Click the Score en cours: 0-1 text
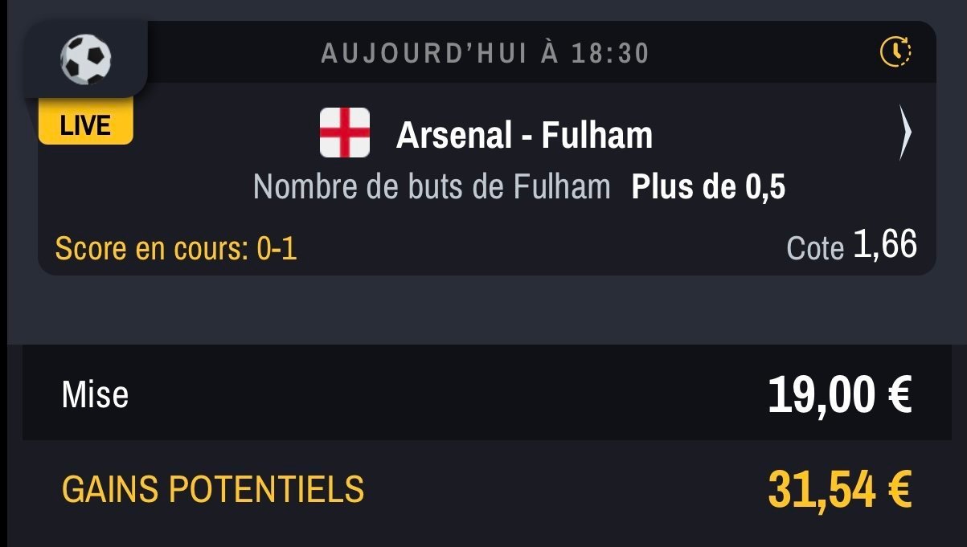Image resolution: width=967 pixels, height=547 pixels. click(x=176, y=248)
